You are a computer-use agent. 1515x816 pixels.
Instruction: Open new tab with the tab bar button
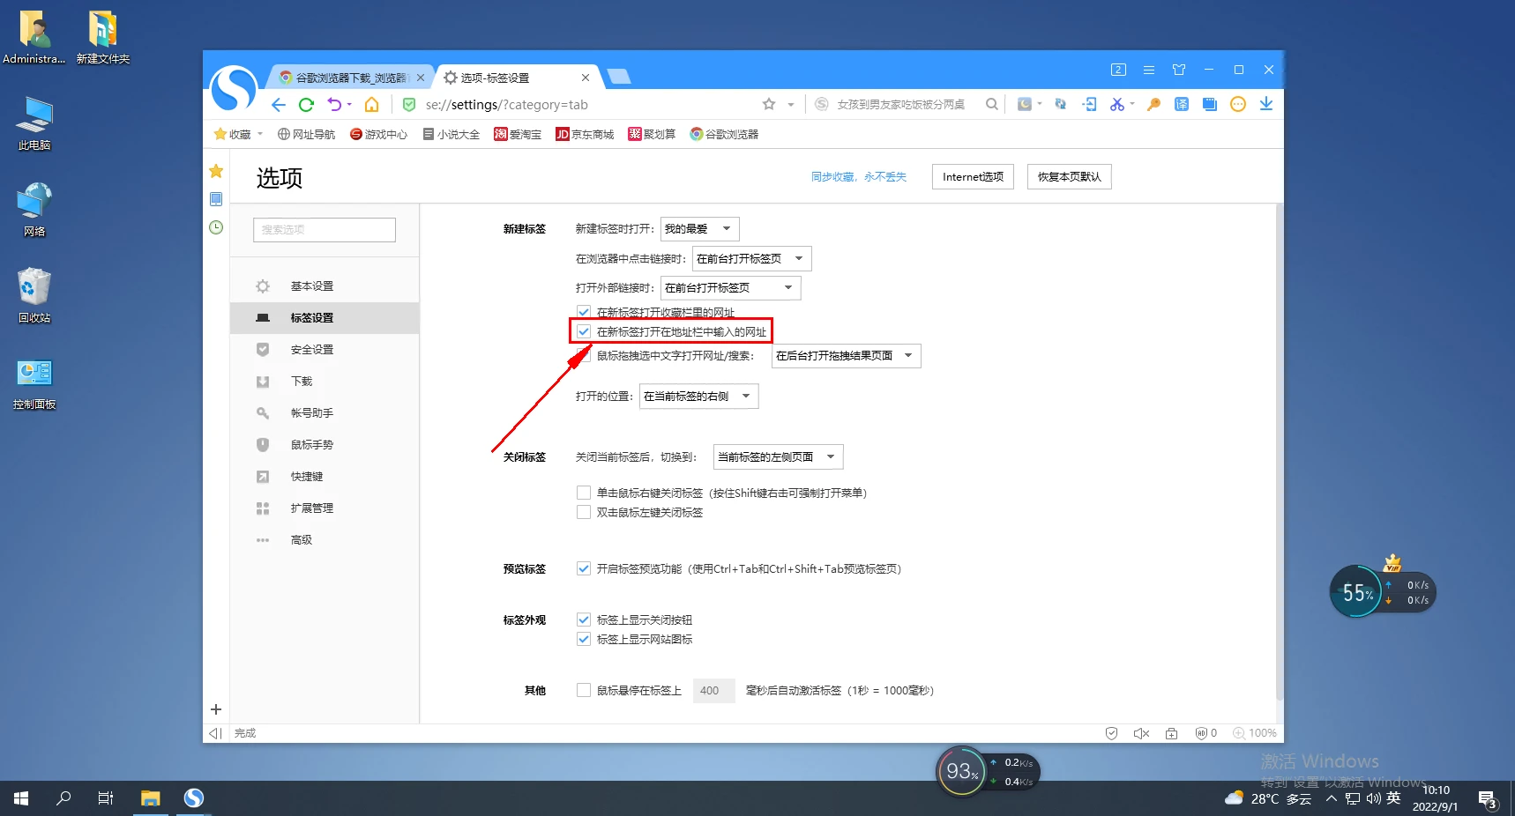[619, 77]
